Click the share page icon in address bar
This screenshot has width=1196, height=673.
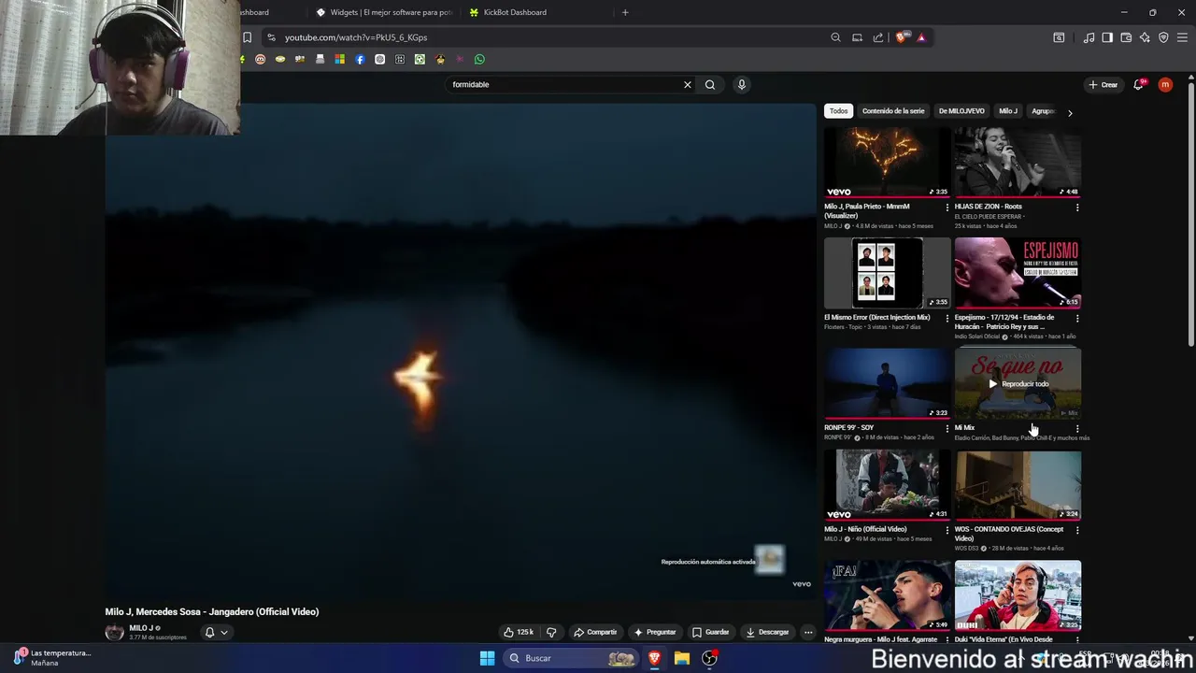tap(878, 37)
